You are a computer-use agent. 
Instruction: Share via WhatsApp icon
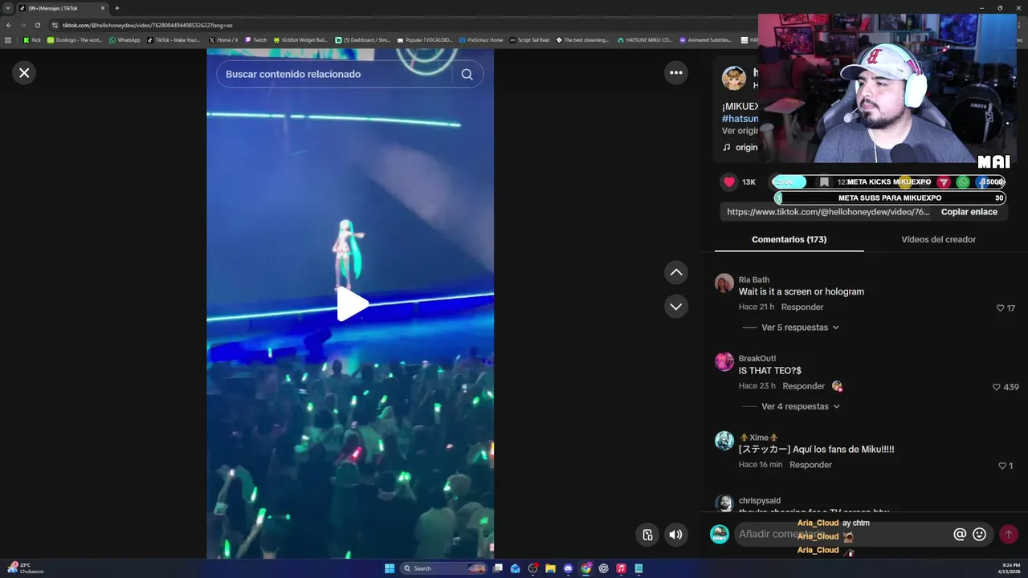click(963, 182)
